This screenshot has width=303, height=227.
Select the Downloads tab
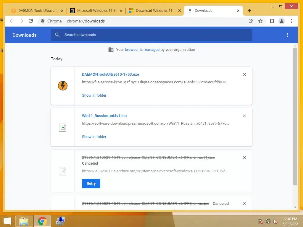(214, 11)
